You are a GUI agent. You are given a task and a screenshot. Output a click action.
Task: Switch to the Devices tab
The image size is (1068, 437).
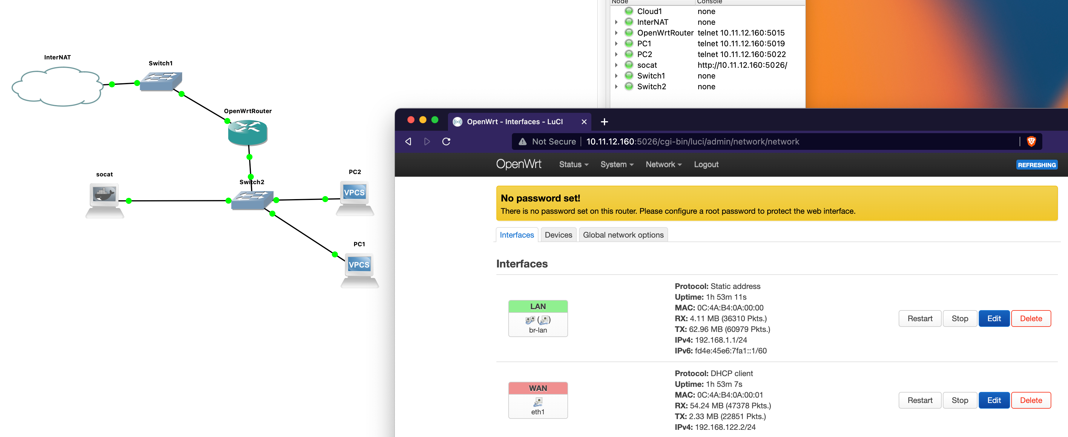pyautogui.click(x=558, y=234)
